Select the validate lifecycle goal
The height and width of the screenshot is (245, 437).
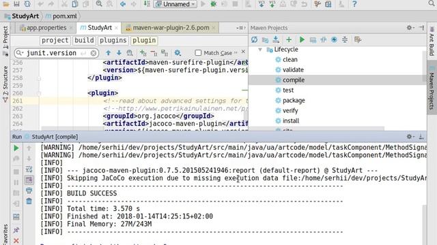point(293,69)
